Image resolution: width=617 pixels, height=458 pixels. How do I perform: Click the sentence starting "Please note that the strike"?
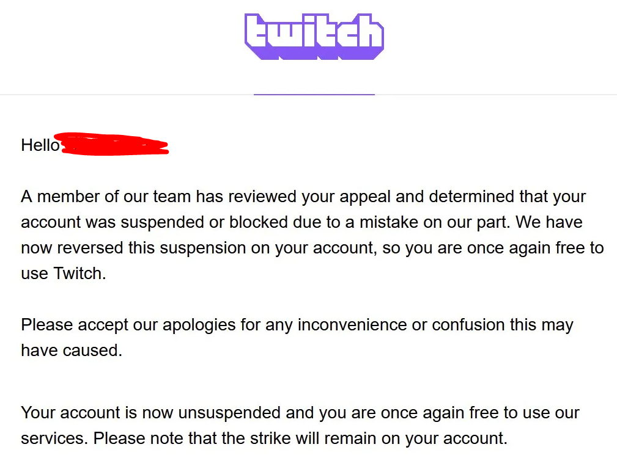pos(300,438)
